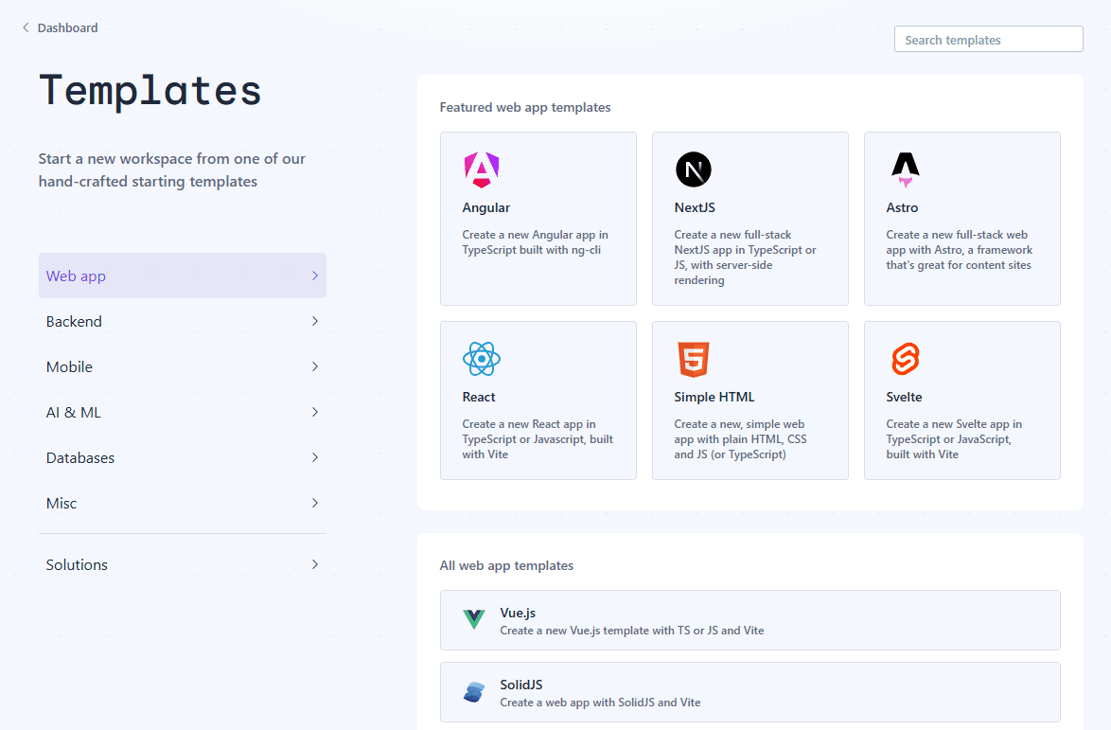
Task: Open the SolidJS template title
Action: pos(521,685)
